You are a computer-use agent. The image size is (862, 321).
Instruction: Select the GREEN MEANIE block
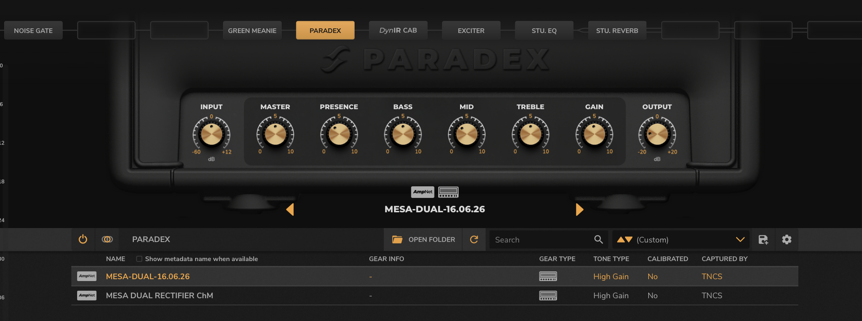pos(252,30)
